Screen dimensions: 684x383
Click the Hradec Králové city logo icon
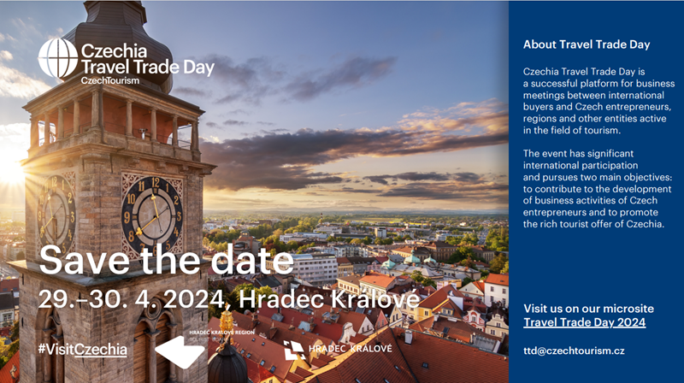click(294, 351)
